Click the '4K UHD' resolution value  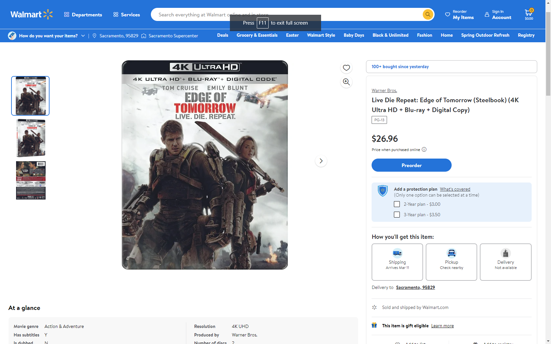coord(240,326)
